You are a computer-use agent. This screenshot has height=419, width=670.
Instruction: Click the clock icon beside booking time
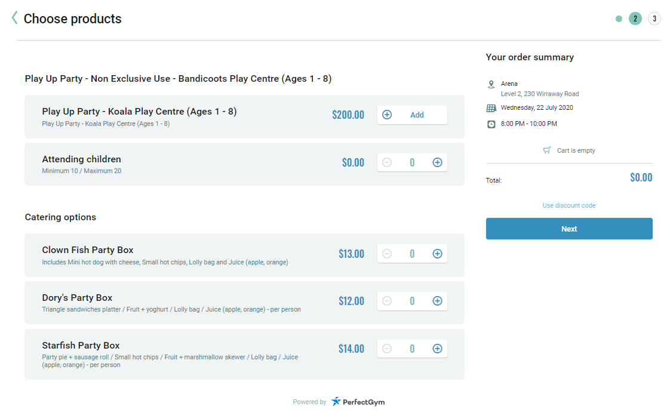pyautogui.click(x=491, y=124)
